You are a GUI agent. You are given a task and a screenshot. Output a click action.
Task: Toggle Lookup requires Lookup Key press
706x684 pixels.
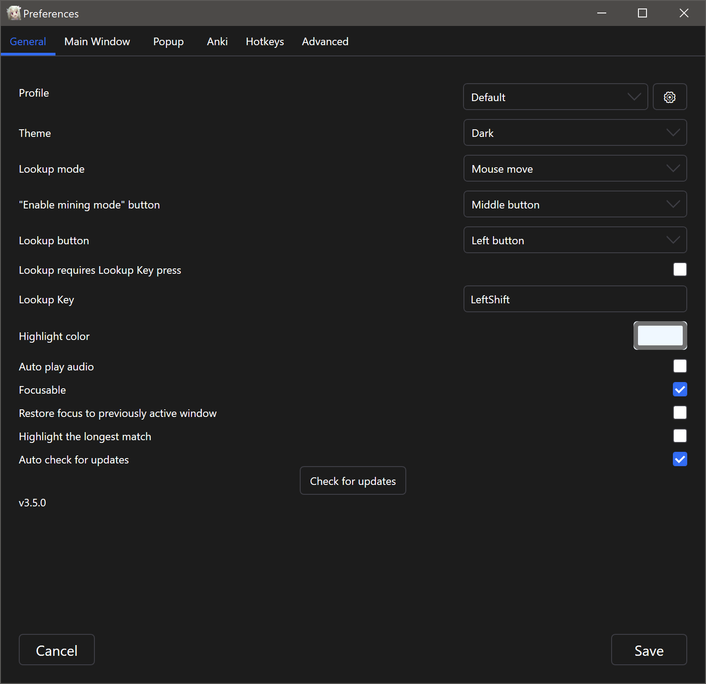coord(680,270)
